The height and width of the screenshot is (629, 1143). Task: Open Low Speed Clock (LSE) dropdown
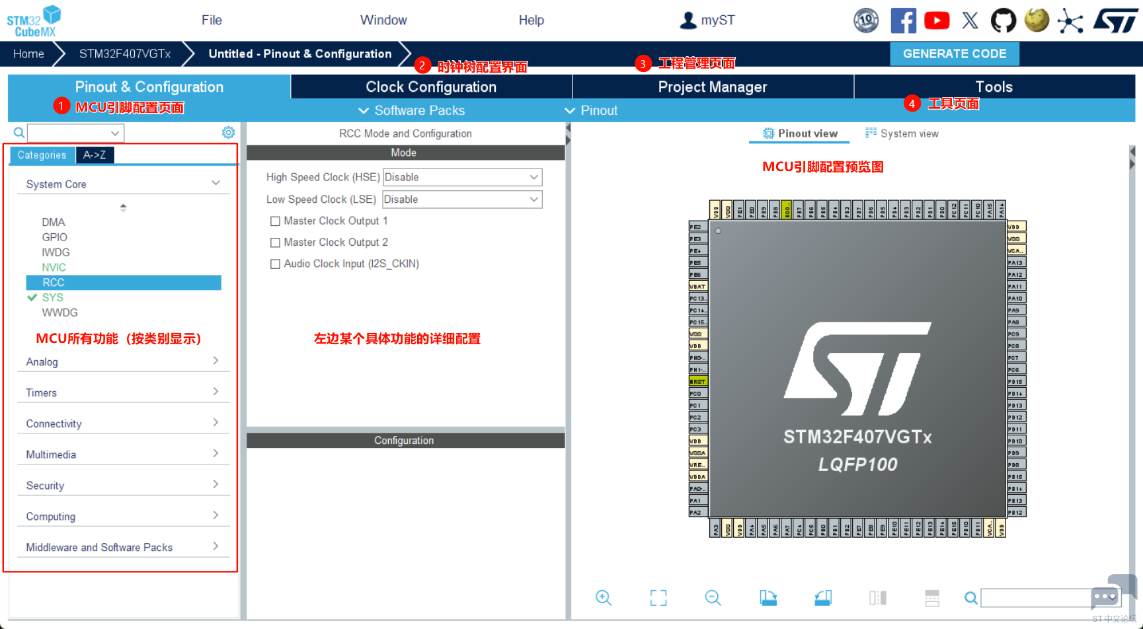(463, 200)
